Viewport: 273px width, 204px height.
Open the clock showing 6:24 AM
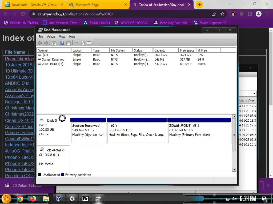coord(248,199)
